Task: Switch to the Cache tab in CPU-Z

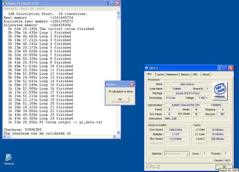Action: click(x=160, y=74)
